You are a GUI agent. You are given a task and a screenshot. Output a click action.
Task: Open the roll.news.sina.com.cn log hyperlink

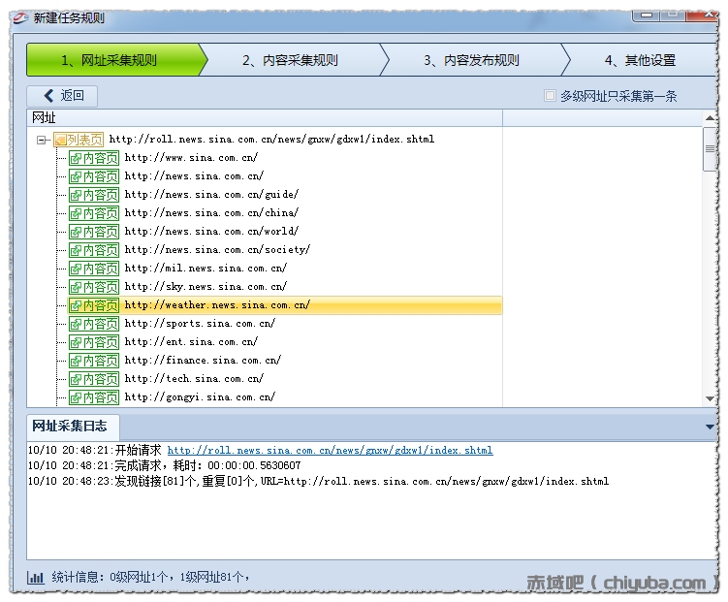(x=331, y=450)
